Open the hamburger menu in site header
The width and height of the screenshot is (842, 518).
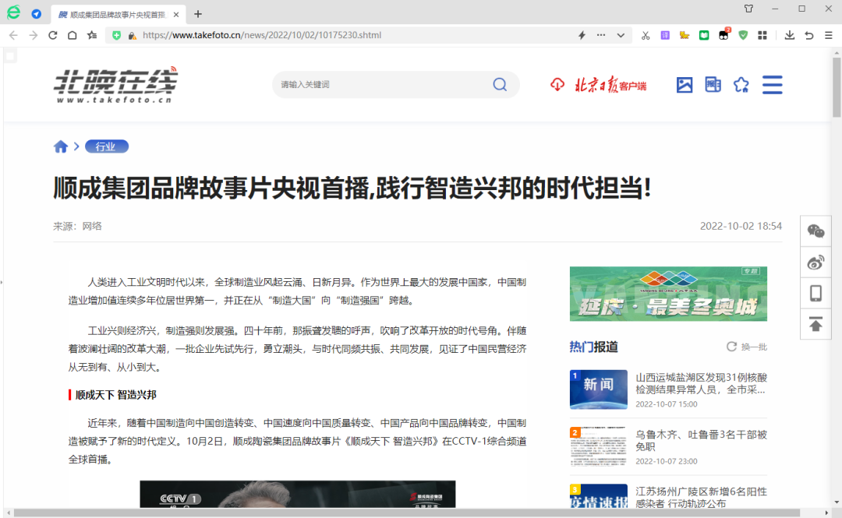(772, 85)
